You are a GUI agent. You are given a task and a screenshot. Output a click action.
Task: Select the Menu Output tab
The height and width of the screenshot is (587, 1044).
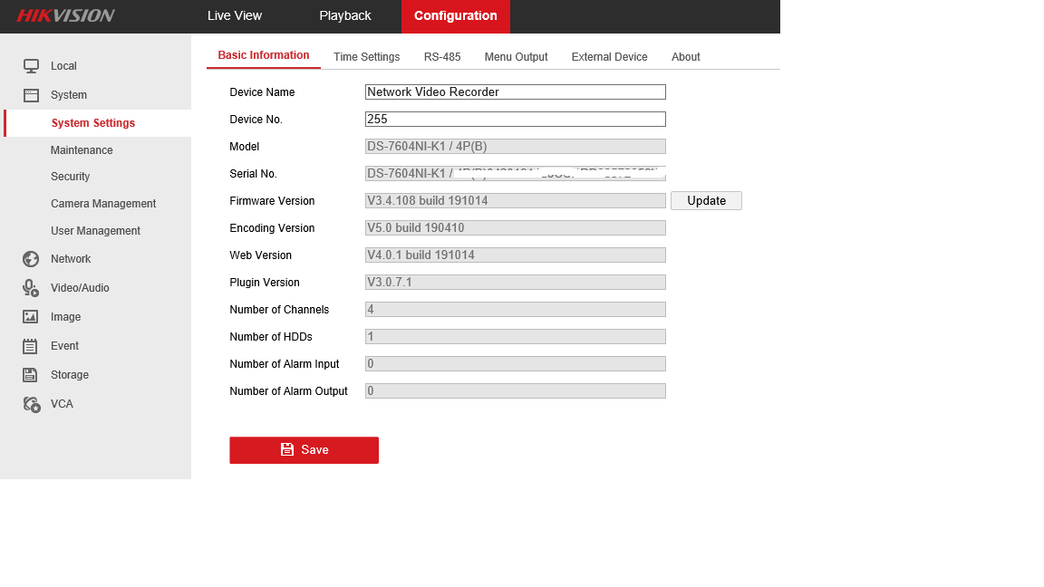pyautogui.click(x=516, y=57)
